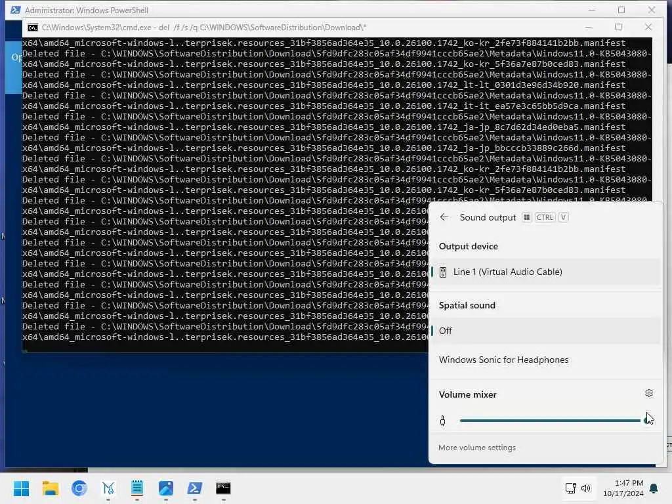This screenshot has height=504, width=672.
Task: Open notification bell in system tray
Action: tap(654, 488)
